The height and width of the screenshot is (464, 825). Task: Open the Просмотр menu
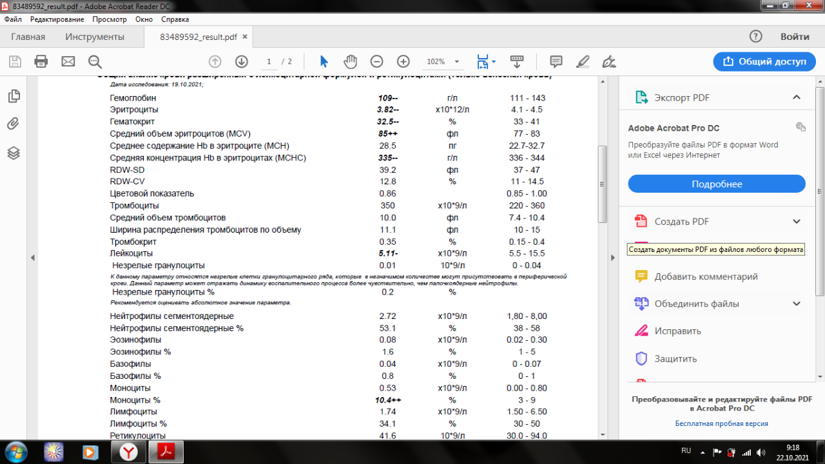pos(110,19)
